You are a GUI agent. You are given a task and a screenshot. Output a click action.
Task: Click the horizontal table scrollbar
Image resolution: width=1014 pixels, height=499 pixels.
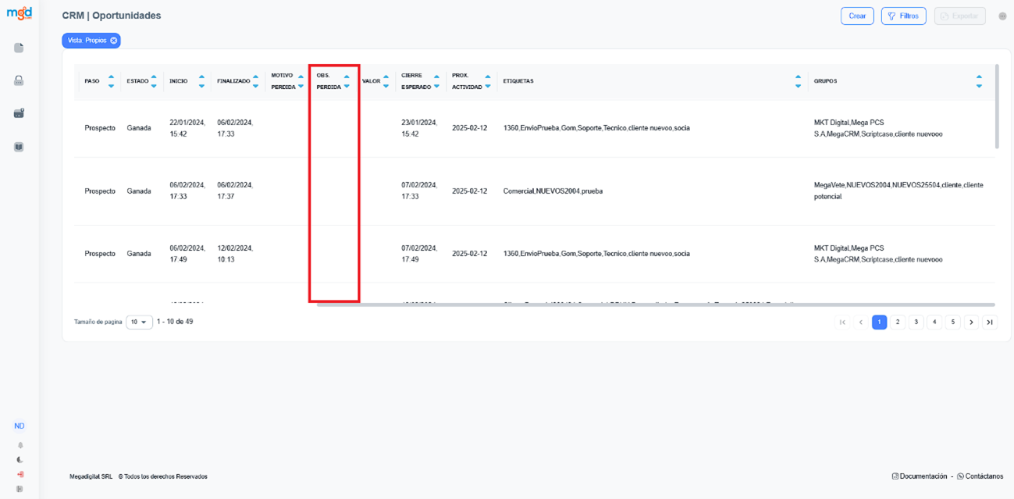(x=656, y=305)
